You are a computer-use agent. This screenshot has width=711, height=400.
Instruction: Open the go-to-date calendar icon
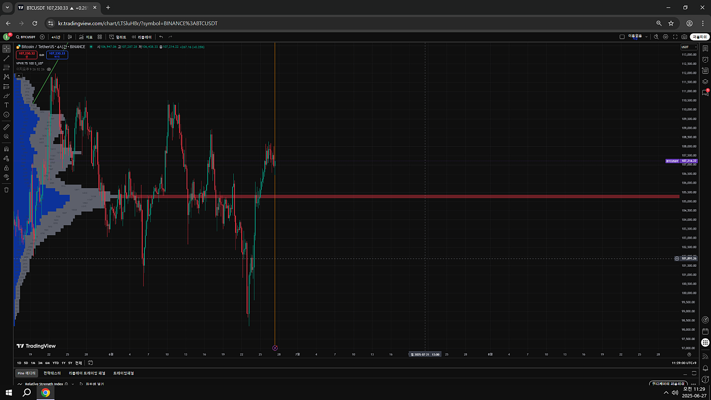click(90, 363)
